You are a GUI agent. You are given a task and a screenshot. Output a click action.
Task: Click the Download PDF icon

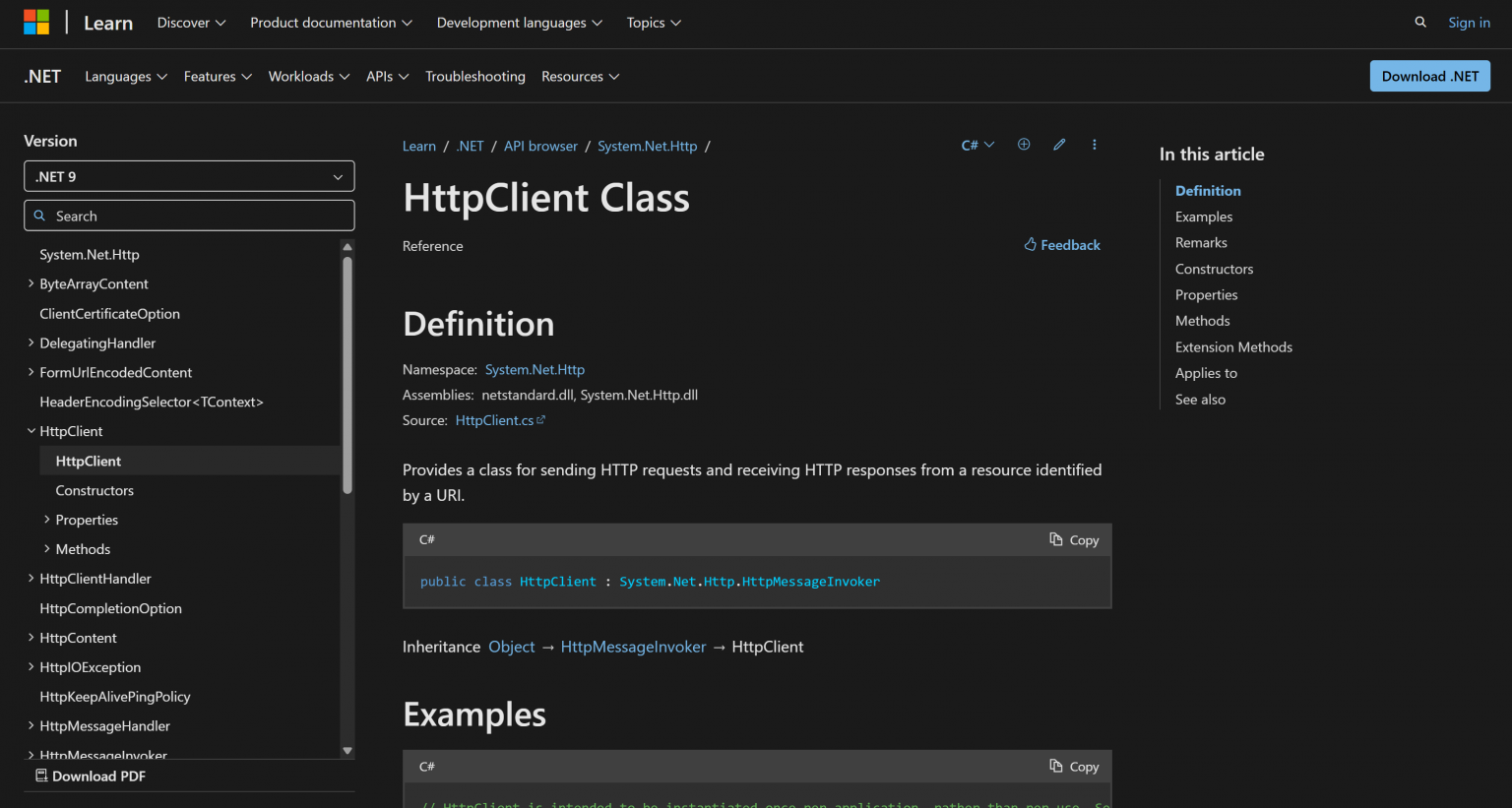click(x=41, y=776)
